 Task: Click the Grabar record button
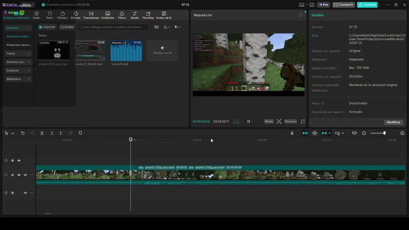[x=67, y=27]
